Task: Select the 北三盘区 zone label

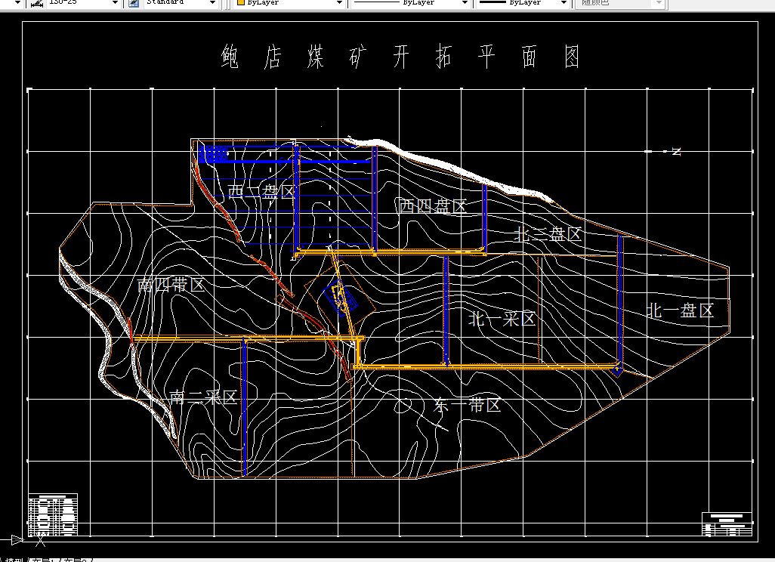Action: pyautogui.click(x=548, y=234)
